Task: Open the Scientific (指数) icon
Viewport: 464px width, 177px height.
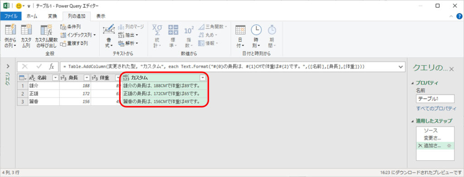Action: (189, 36)
